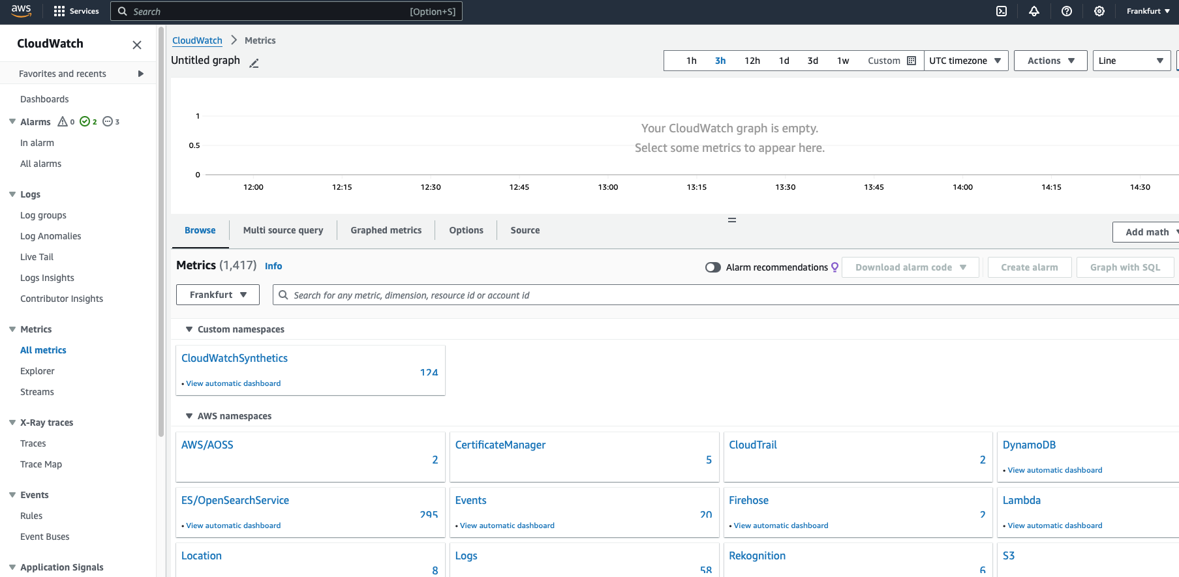Click the alarm recommendations lightbulb icon
Image resolution: width=1179 pixels, height=577 pixels.
pyautogui.click(x=834, y=267)
